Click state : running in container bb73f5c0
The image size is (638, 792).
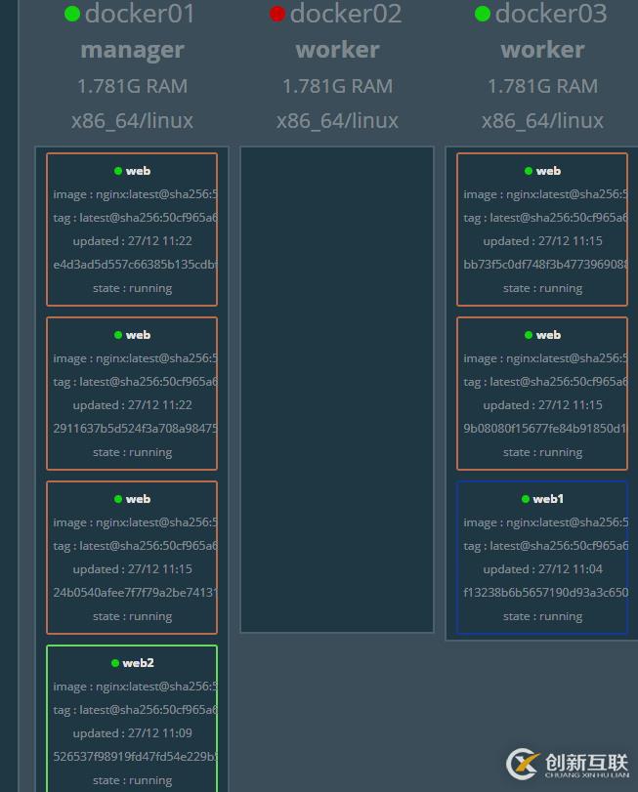[x=542, y=288]
